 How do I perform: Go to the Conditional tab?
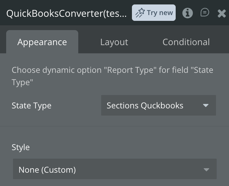point(186,42)
